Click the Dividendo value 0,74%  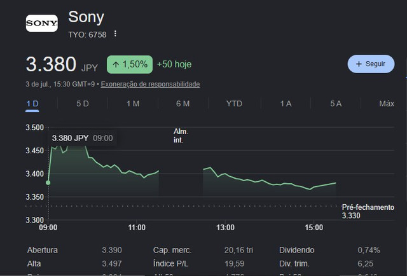tap(369, 250)
